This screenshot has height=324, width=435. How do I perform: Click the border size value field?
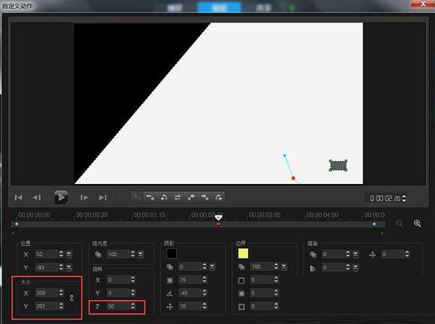262,280
